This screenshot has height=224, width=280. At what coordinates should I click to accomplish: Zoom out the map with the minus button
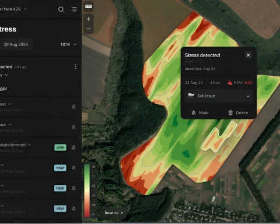pyautogui.click(x=89, y=29)
